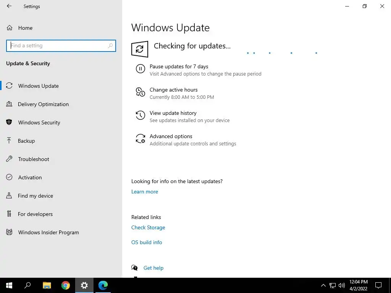Viewport: 391px width, 293px height.
Task: Click the Delivery Optimization icon
Action: coord(9,104)
